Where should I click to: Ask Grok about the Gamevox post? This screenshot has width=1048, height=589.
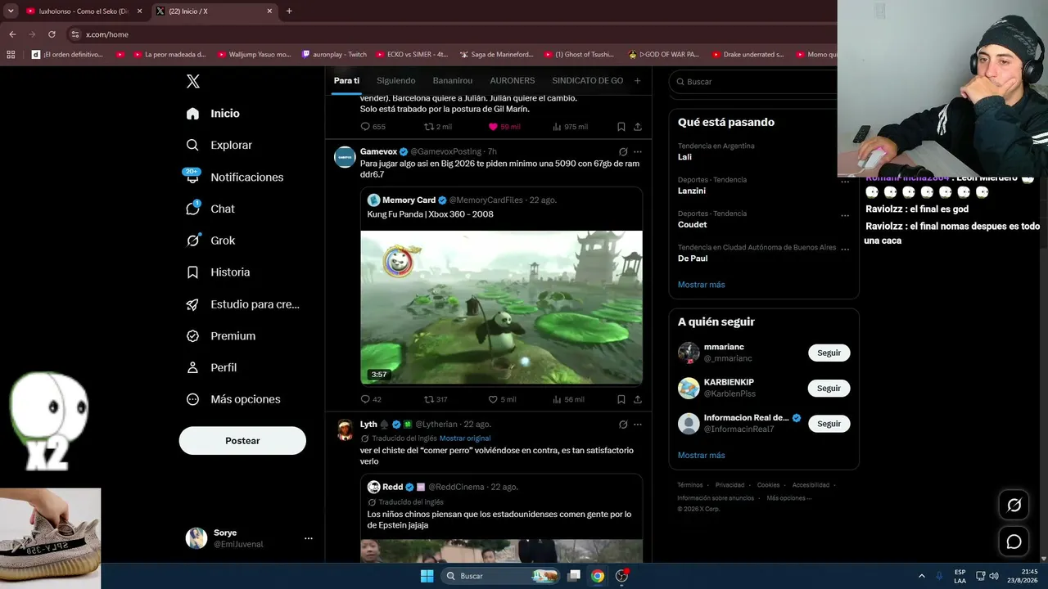click(x=623, y=151)
